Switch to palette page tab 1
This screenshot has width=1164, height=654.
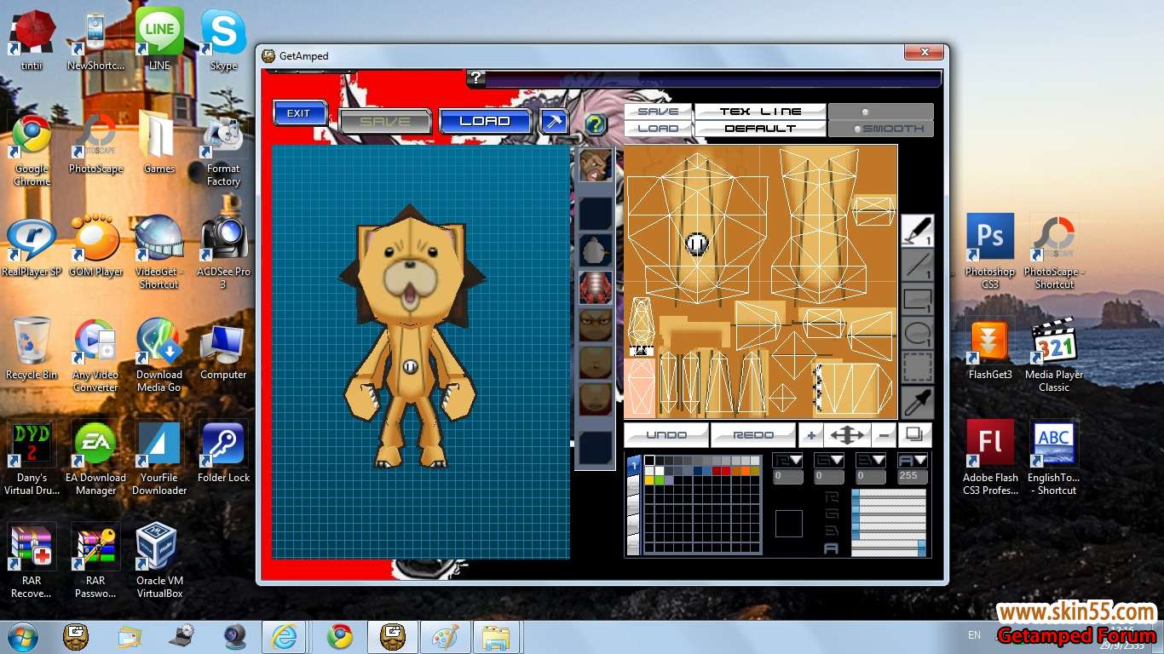coord(633,466)
